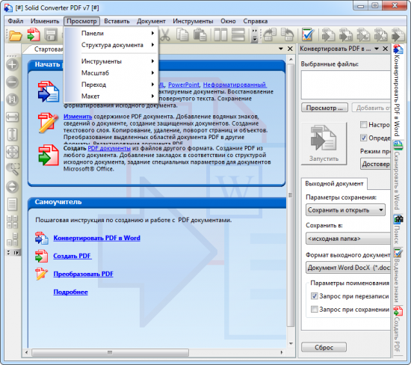Click the Zoom Out minus icon
The width and height of the screenshot is (411, 365).
(x=12, y=82)
